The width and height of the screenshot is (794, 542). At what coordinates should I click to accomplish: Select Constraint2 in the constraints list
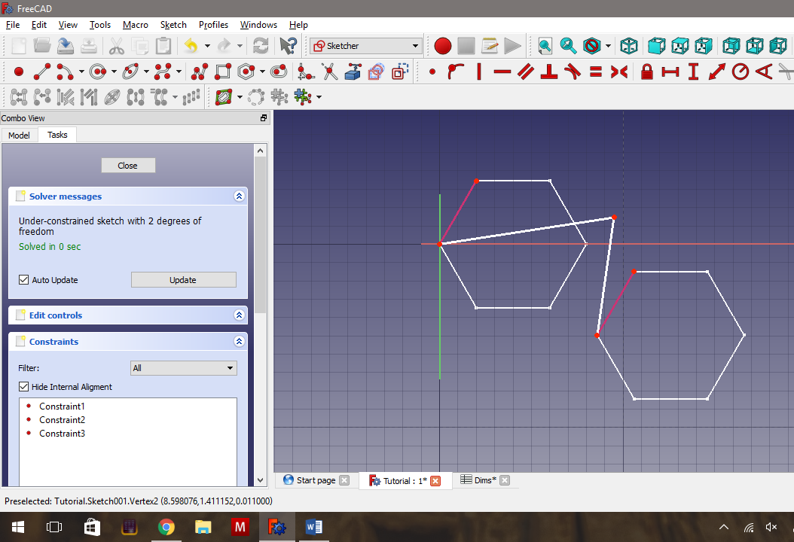(62, 419)
